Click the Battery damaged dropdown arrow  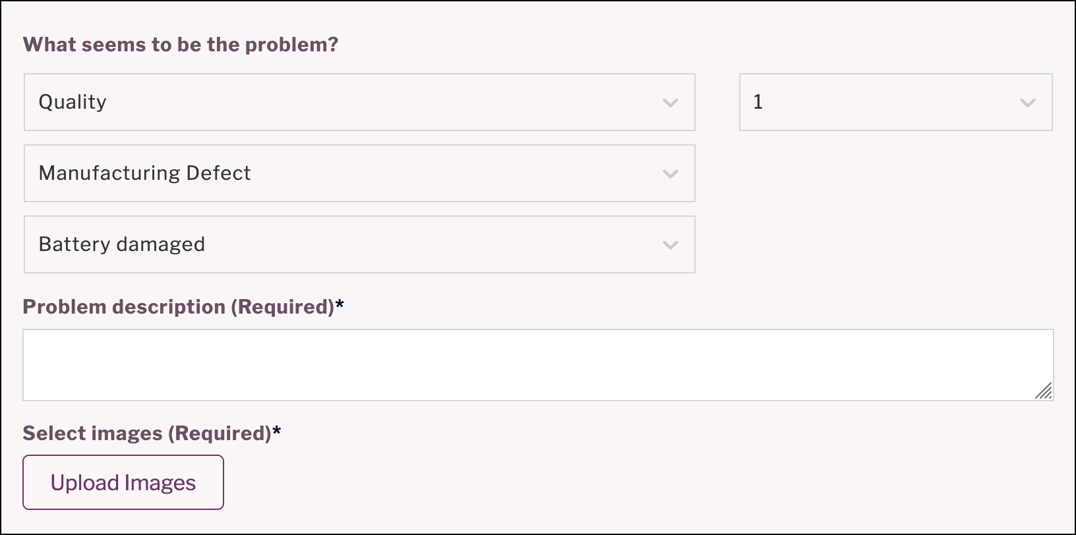671,244
